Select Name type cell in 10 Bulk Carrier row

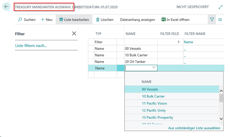[x=105, y=55]
